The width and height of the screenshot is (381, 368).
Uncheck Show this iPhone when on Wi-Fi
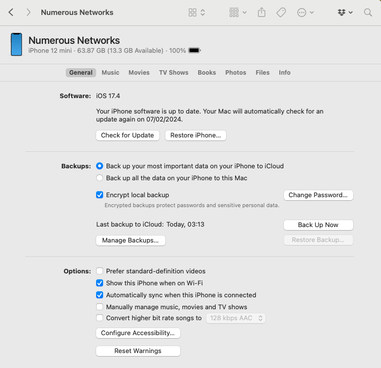click(100, 283)
